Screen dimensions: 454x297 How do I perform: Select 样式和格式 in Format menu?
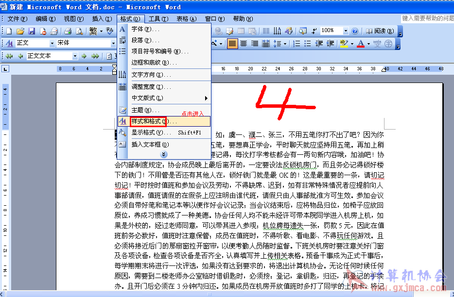coord(164,121)
